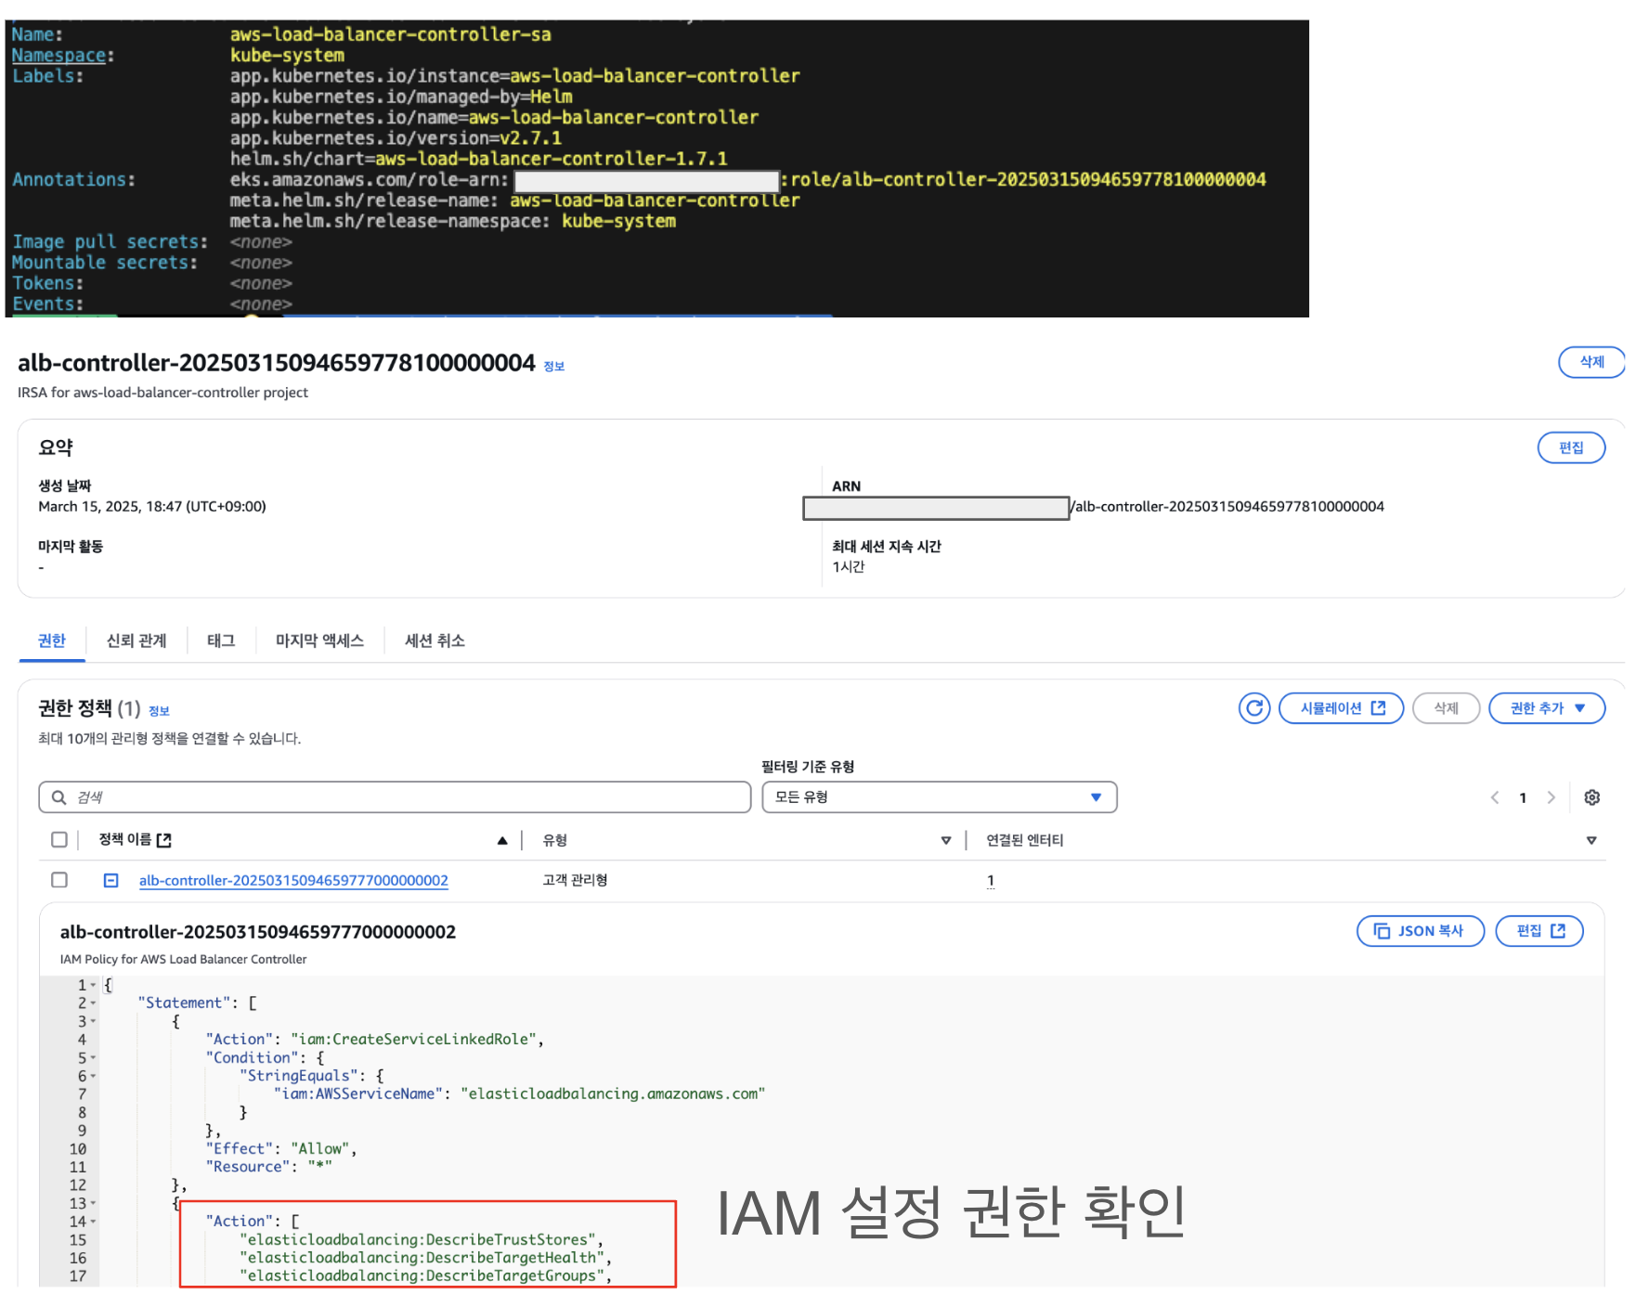Check the alb-controller policy row checkbox
The width and height of the screenshot is (1649, 1307).
click(x=59, y=879)
